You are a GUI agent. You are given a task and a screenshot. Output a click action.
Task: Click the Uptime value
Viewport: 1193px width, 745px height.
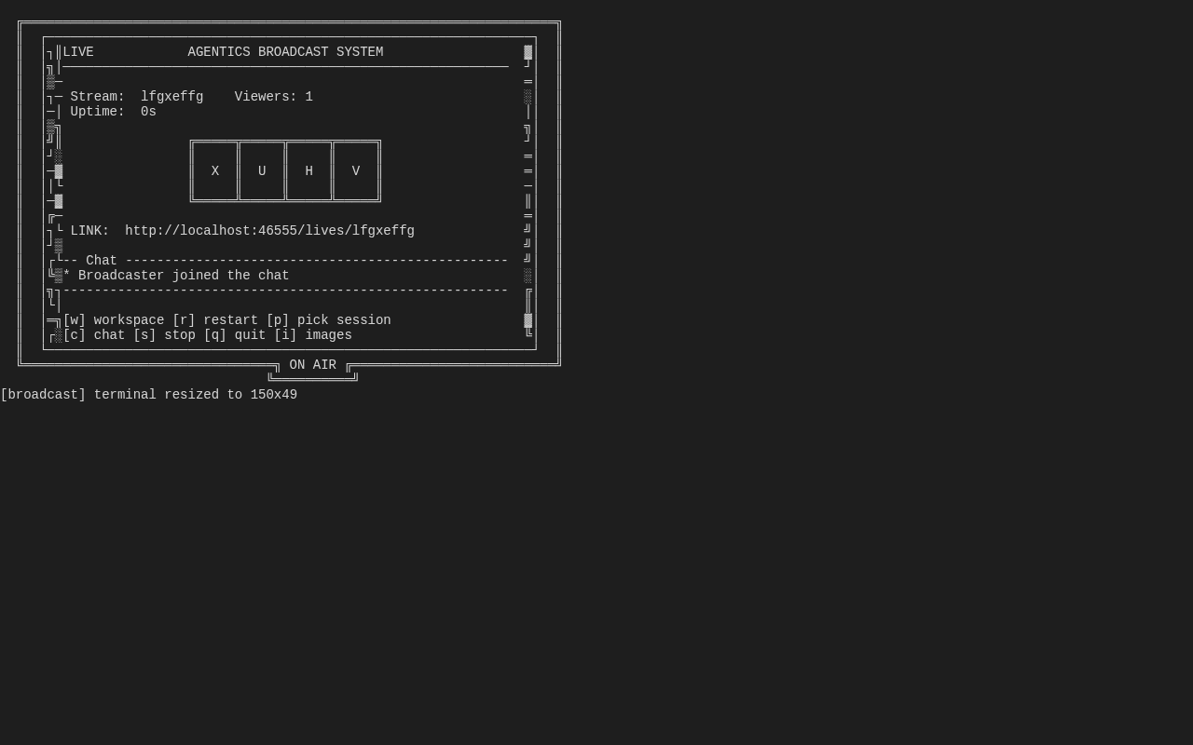[148, 112]
